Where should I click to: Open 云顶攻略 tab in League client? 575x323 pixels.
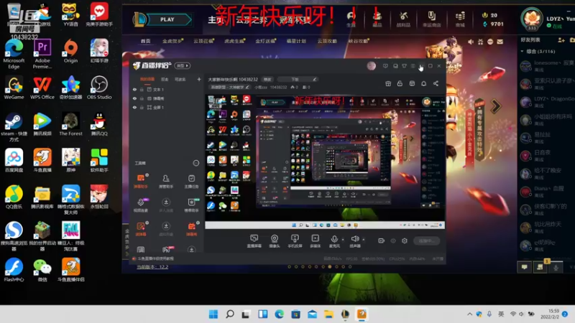pos(327,41)
